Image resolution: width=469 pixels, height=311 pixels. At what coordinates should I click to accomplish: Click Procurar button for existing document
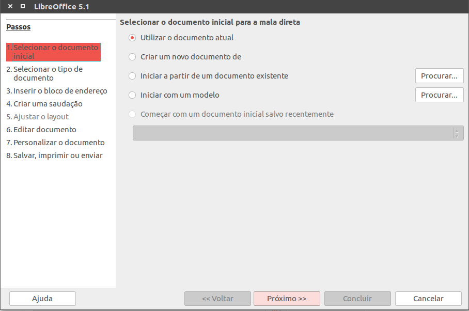(440, 76)
